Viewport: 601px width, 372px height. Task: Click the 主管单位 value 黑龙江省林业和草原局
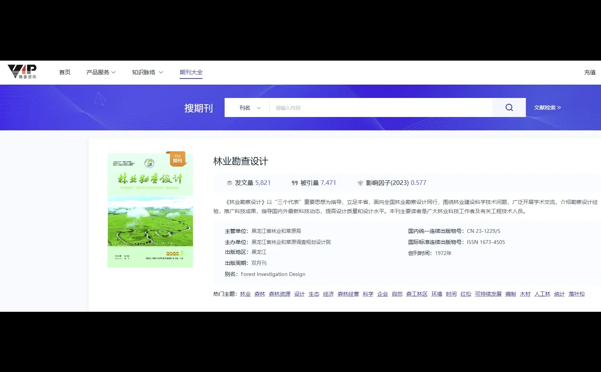point(276,231)
